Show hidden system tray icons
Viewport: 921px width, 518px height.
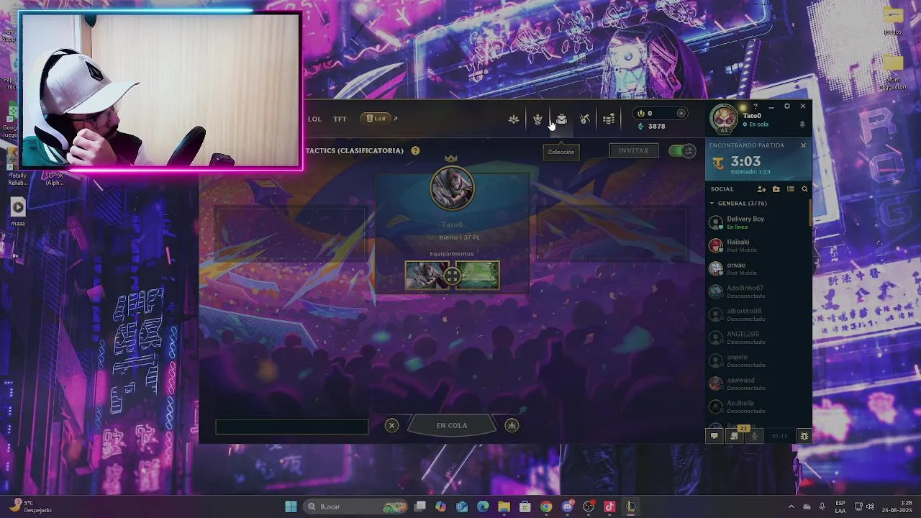[791, 506]
